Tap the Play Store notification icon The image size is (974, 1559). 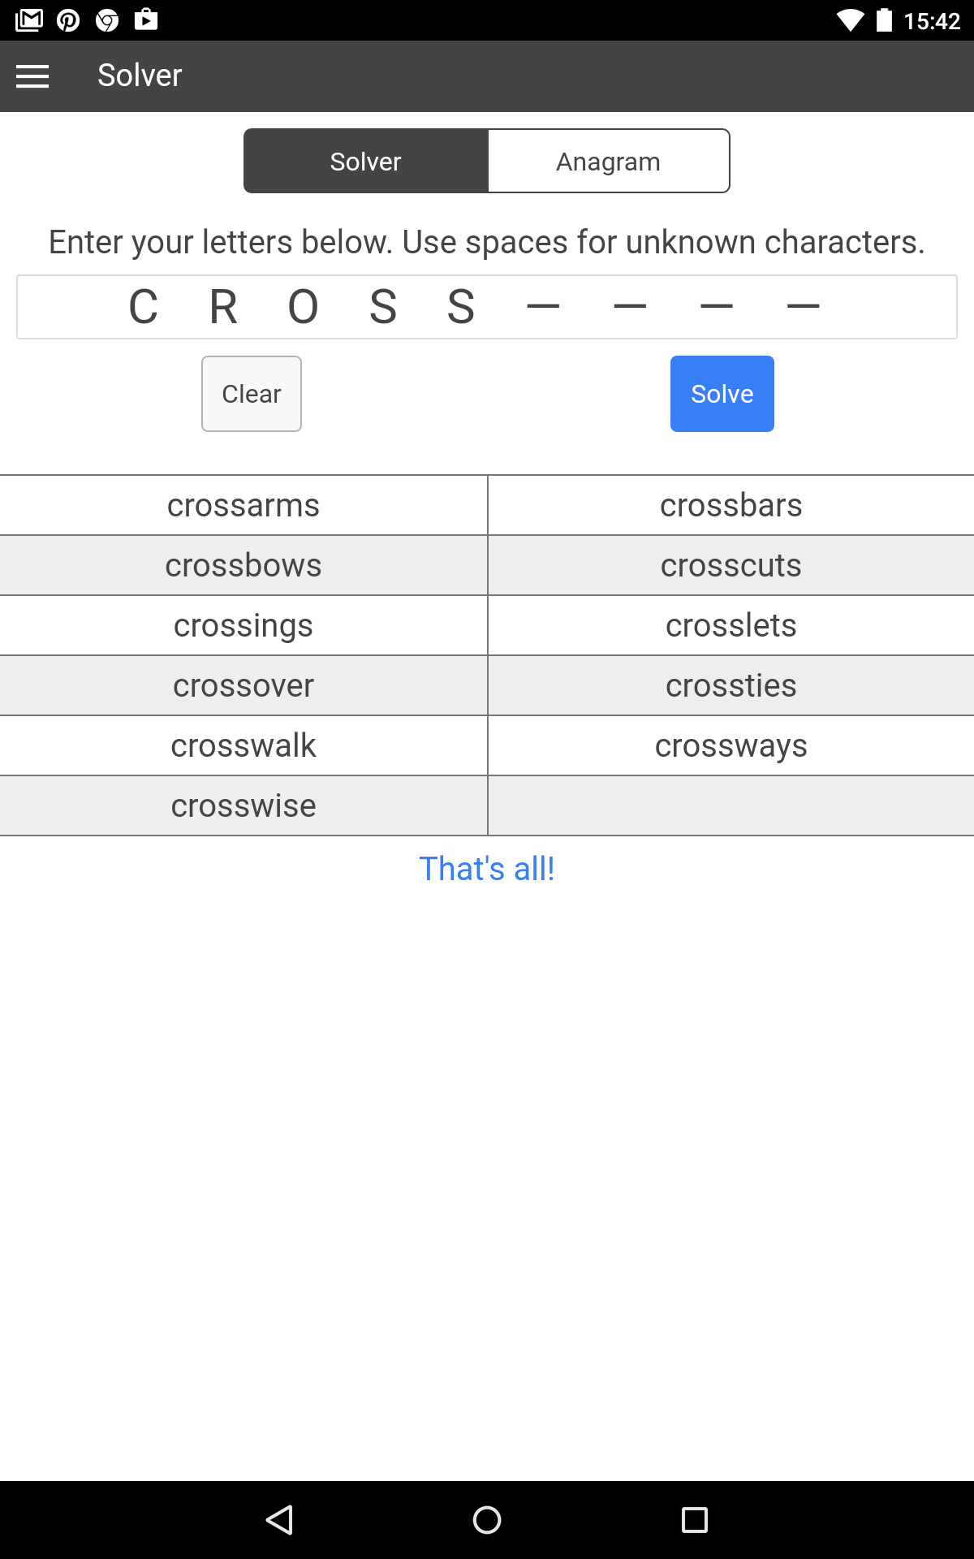click(146, 19)
